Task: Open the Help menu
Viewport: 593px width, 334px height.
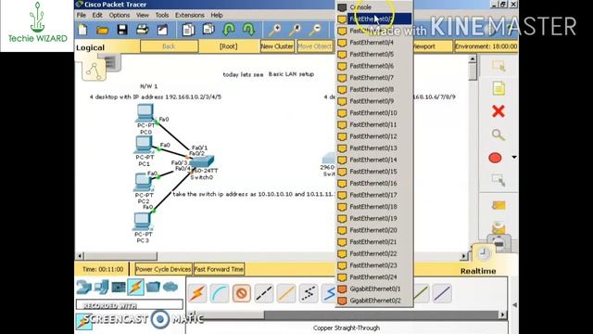Action: pos(216,15)
